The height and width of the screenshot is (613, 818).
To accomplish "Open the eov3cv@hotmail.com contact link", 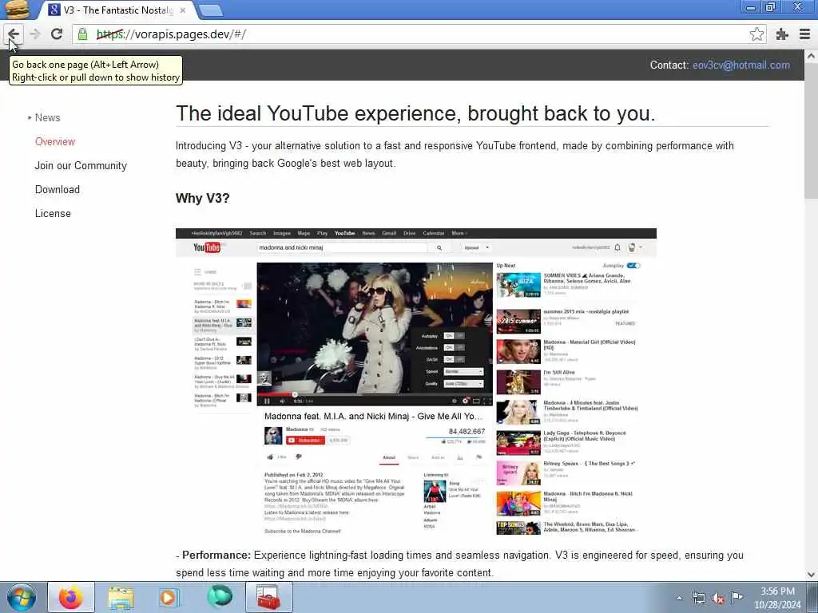I will pos(741,65).
